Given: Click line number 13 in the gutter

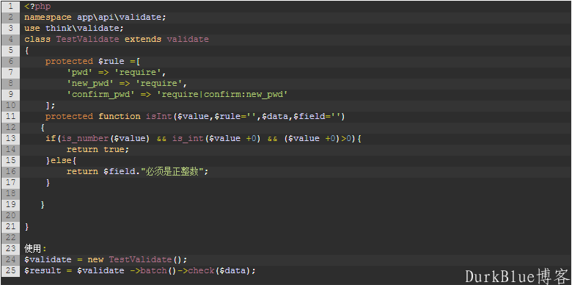Looking at the screenshot, I should [x=10, y=139].
